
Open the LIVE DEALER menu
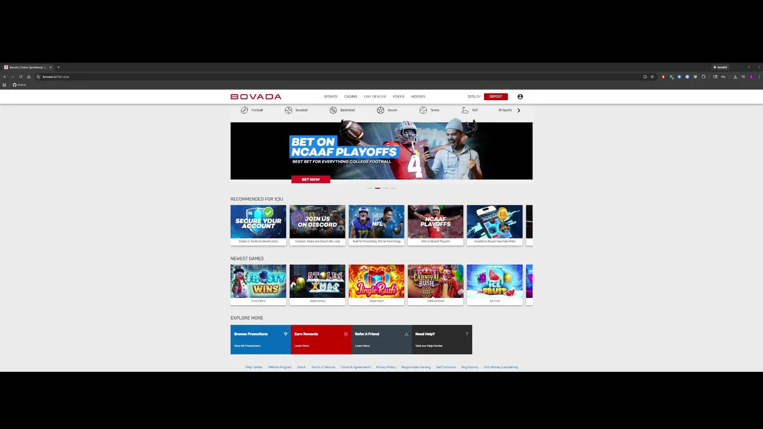(375, 97)
